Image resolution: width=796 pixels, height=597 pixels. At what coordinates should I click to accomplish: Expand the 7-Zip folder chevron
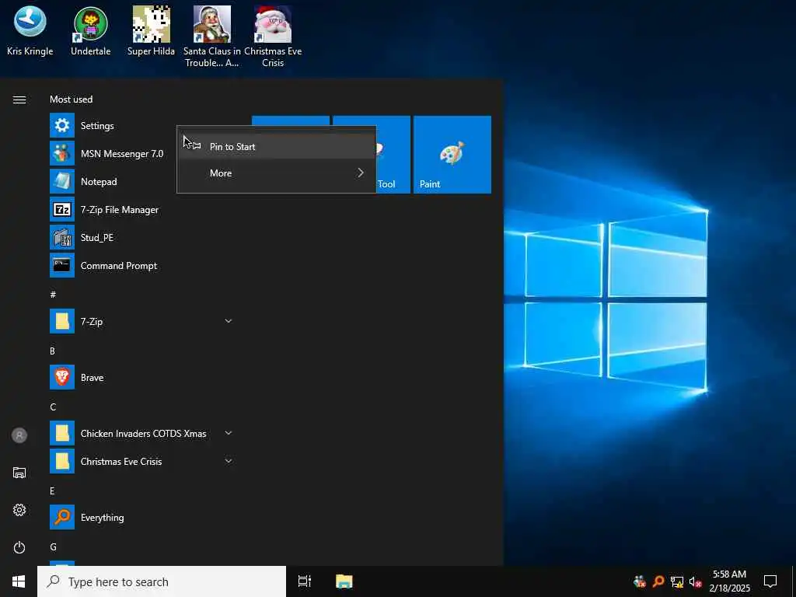pos(229,321)
